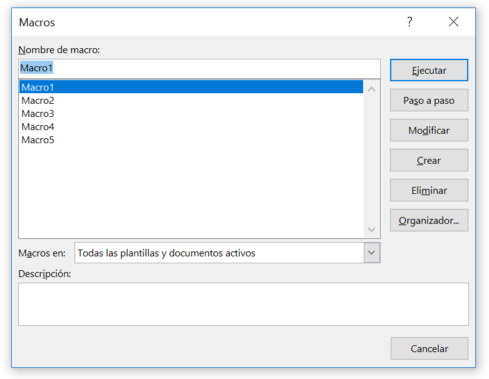The width and height of the screenshot is (489, 379).
Task: Click Eliminar to delete the macro
Action: 429,190
